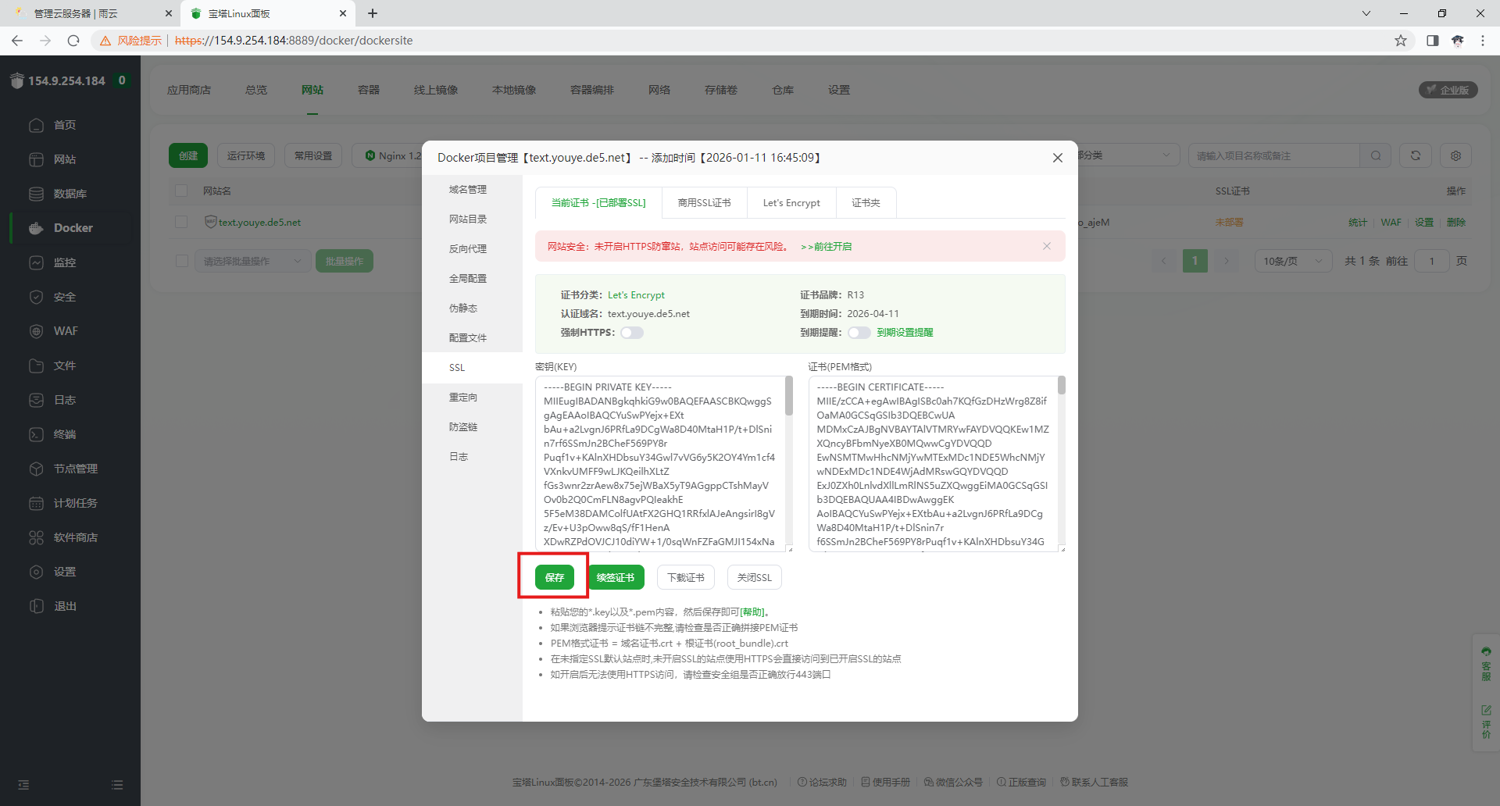Click the search magnifier icon
Viewport: 1500px width, 806px height.
[x=1376, y=155]
